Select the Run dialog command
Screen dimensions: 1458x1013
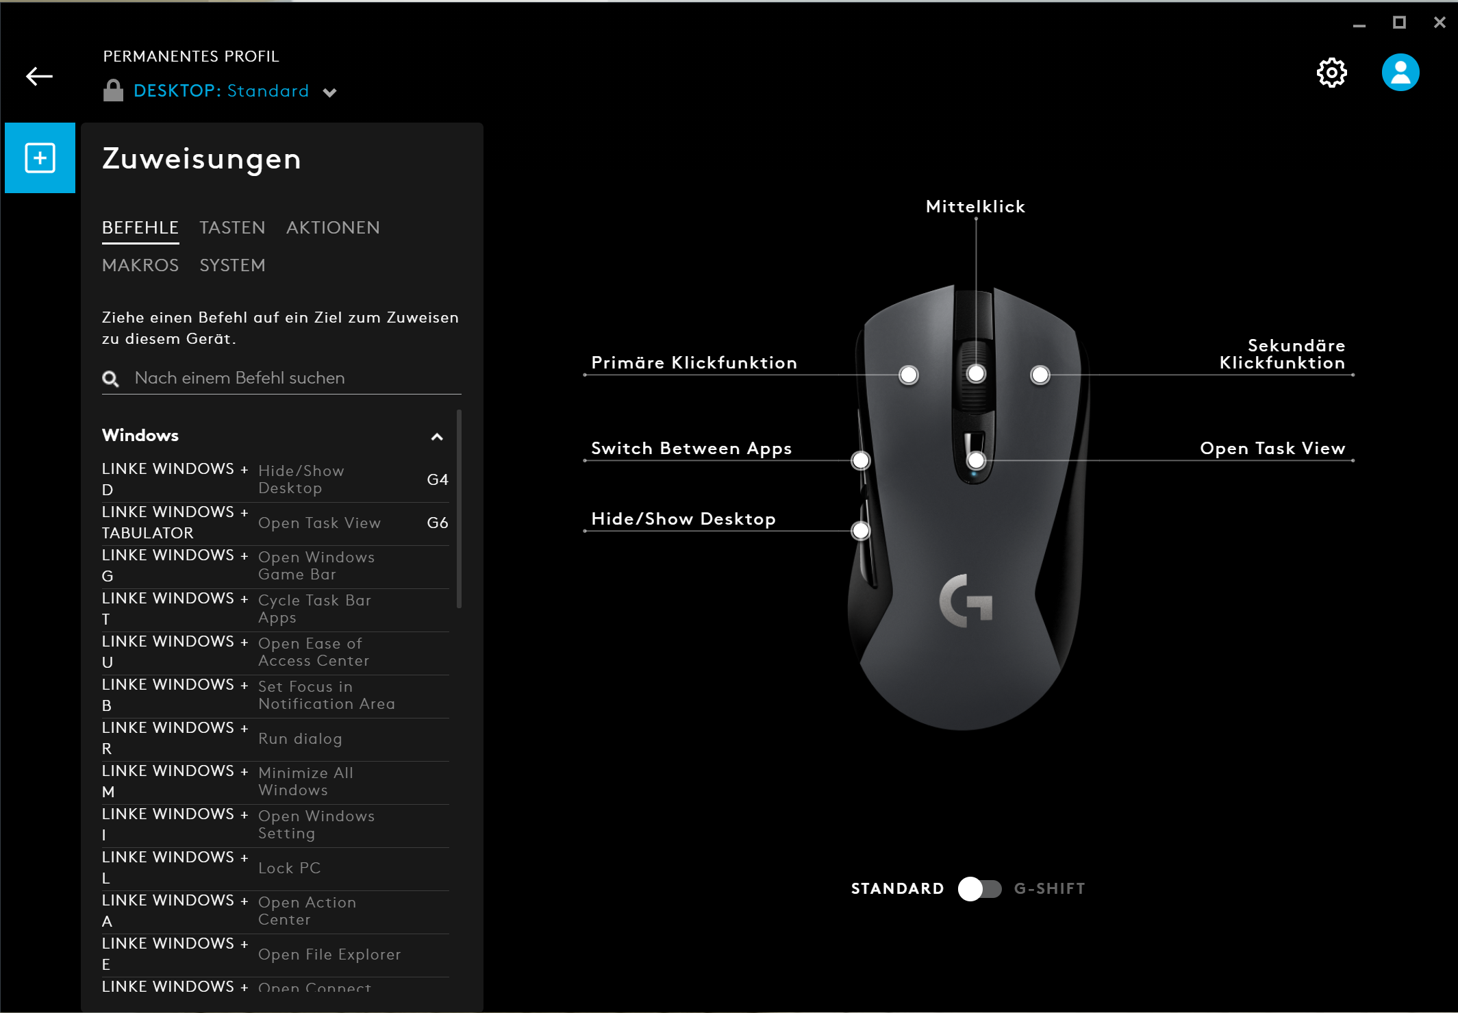click(x=275, y=739)
